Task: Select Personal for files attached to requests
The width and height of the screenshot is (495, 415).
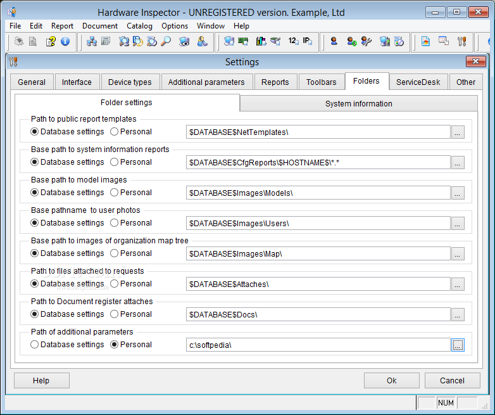Action: pyautogui.click(x=131, y=283)
